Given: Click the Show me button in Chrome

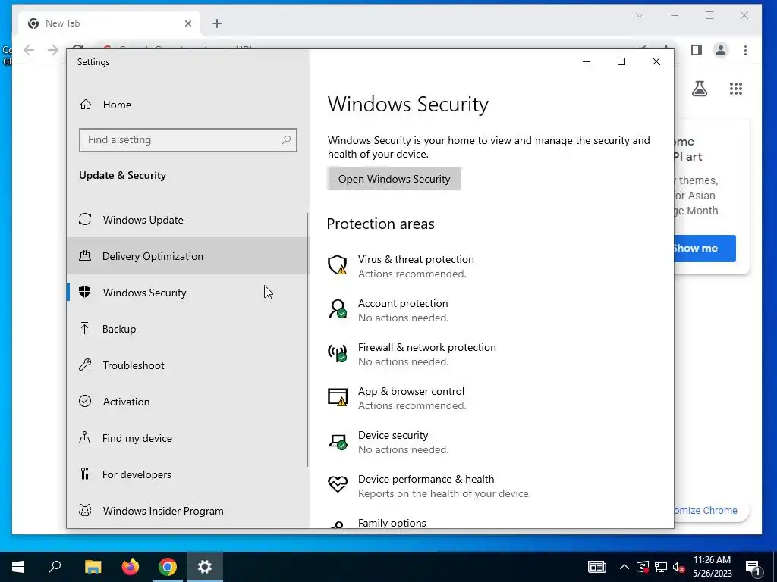Looking at the screenshot, I should click(x=704, y=248).
